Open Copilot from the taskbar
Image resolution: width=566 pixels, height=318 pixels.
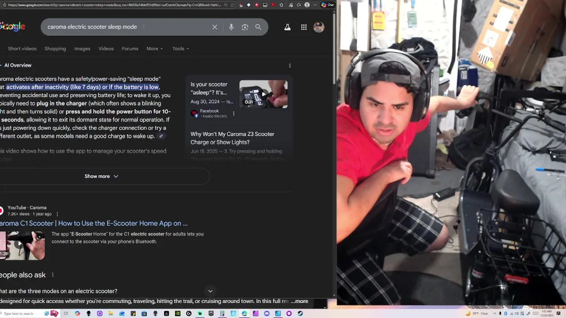pos(77,314)
